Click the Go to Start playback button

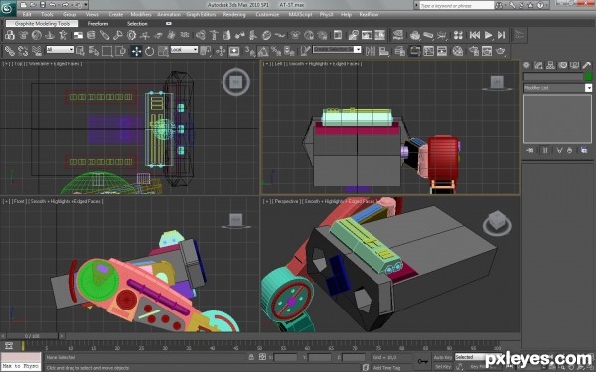475,35
